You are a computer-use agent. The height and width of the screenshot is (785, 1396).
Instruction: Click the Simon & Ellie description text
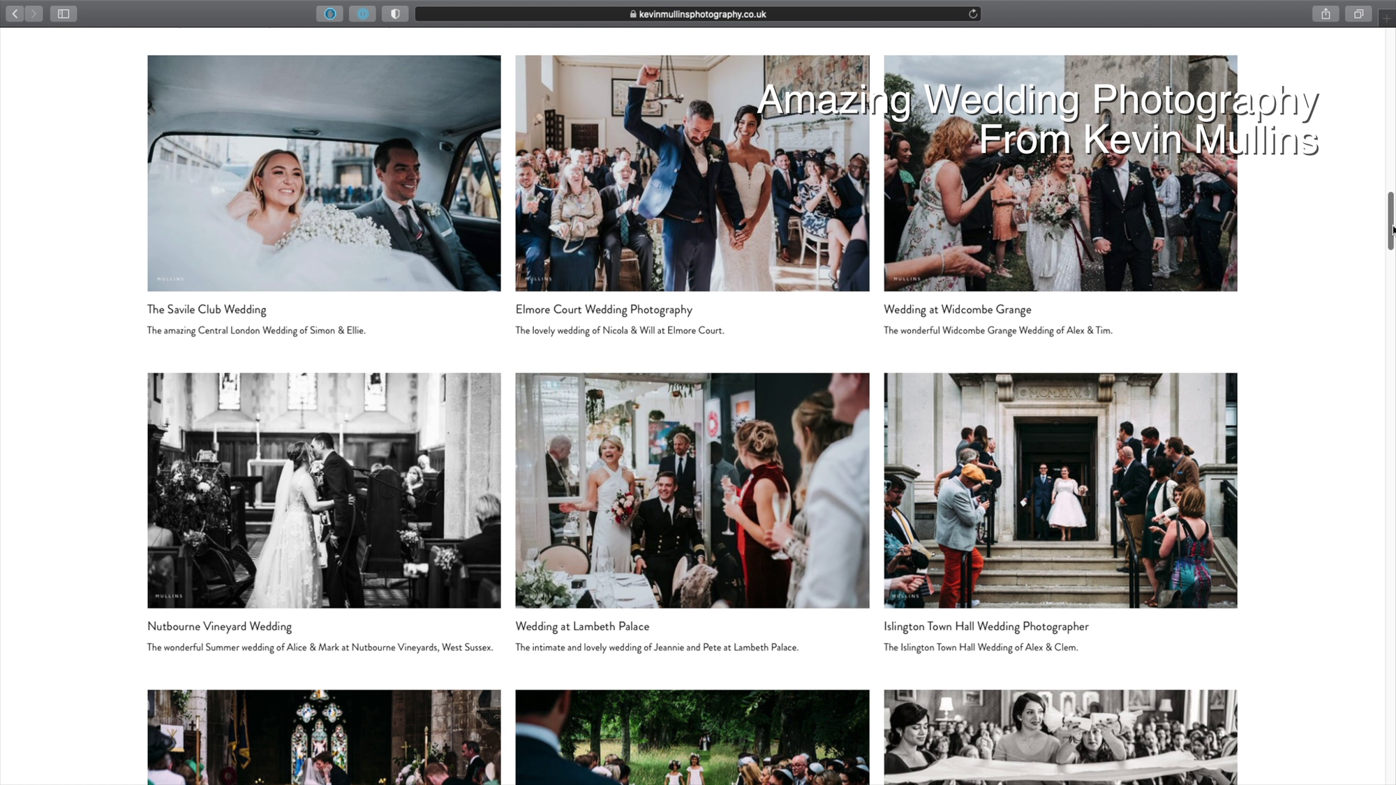(256, 330)
